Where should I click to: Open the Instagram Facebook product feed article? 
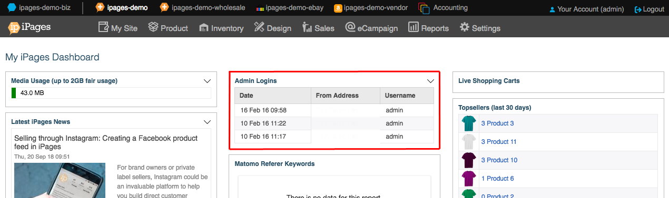[106, 142]
